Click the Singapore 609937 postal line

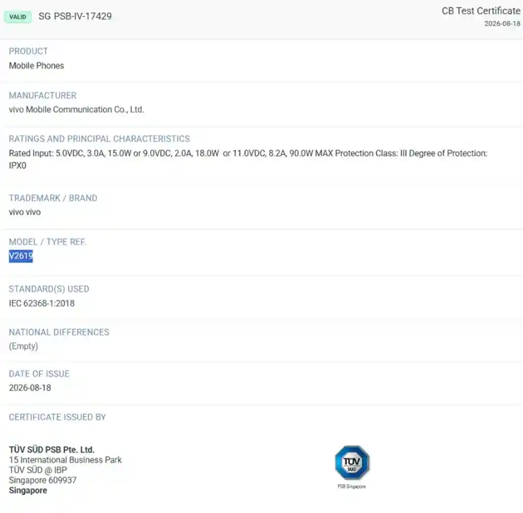[x=42, y=480]
